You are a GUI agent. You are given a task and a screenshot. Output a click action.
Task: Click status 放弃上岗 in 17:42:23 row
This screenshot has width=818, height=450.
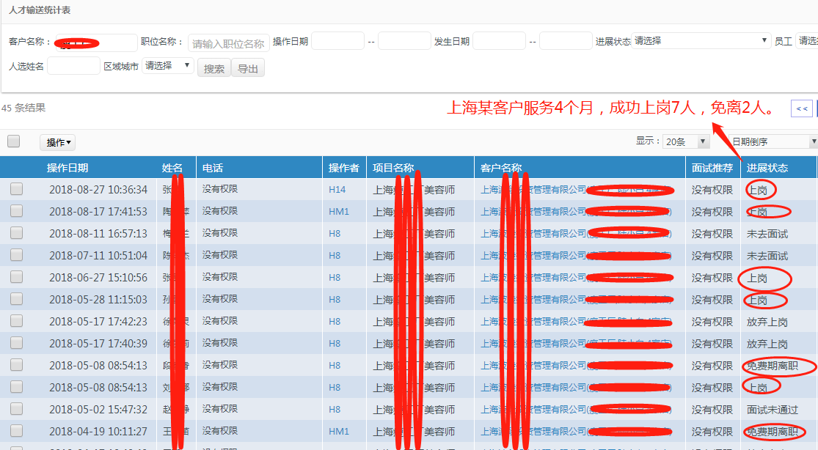(x=767, y=322)
